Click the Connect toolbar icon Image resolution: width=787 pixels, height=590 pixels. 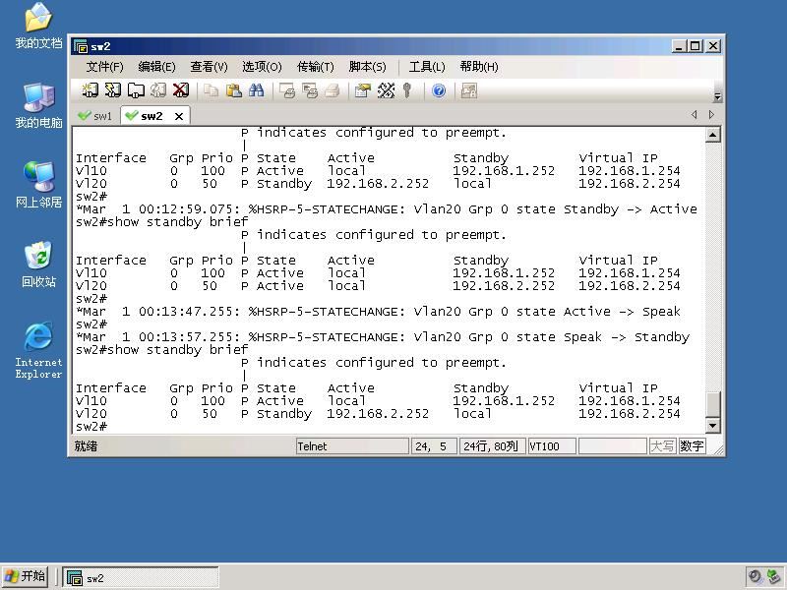tap(90, 90)
